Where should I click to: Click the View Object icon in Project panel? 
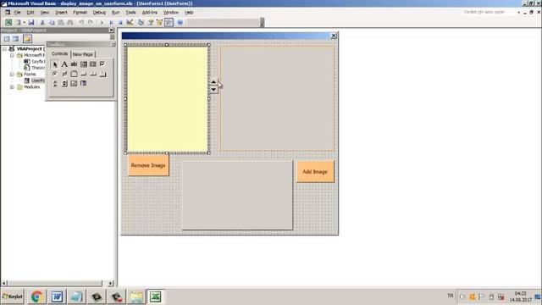pyautogui.click(x=16, y=39)
